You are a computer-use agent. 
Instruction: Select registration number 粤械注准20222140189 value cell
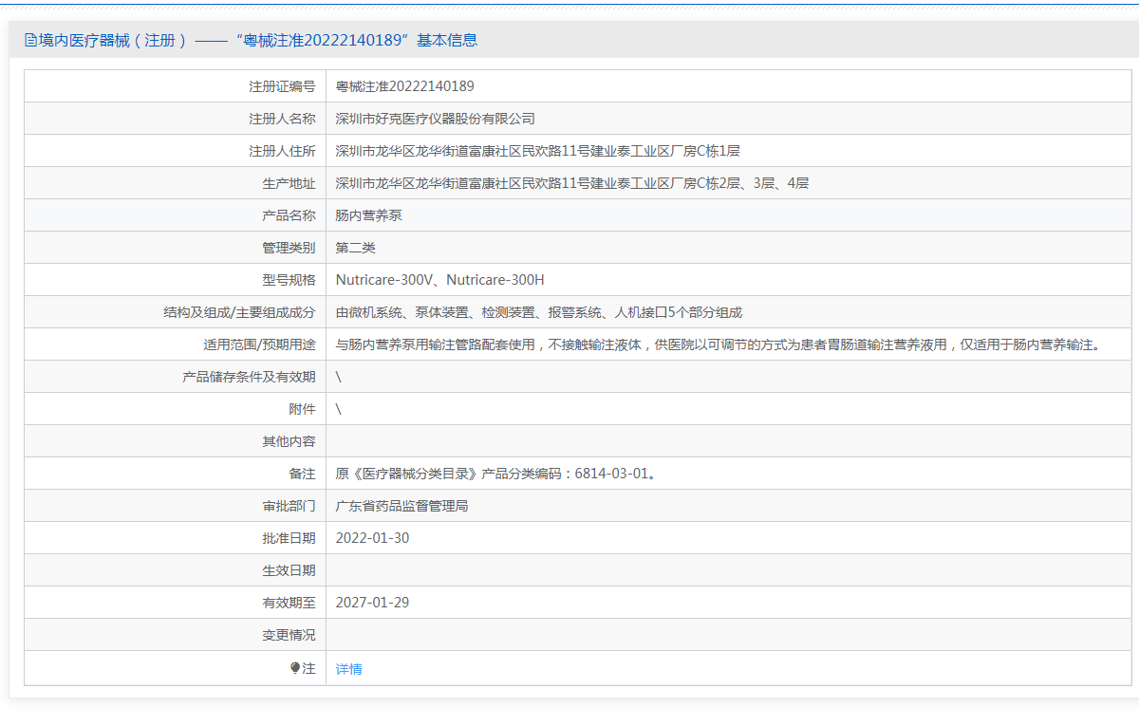pyautogui.click(x=404, y=86)
